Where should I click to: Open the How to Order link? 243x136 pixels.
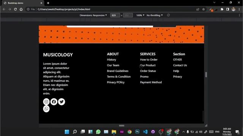click(148, 60)
